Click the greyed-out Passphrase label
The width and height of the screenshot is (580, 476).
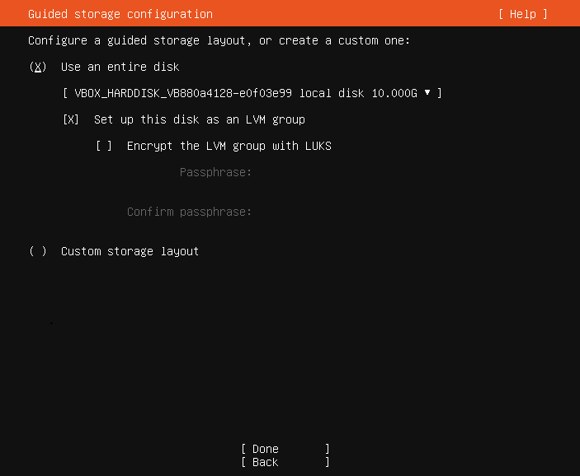[x=215, y=172]
